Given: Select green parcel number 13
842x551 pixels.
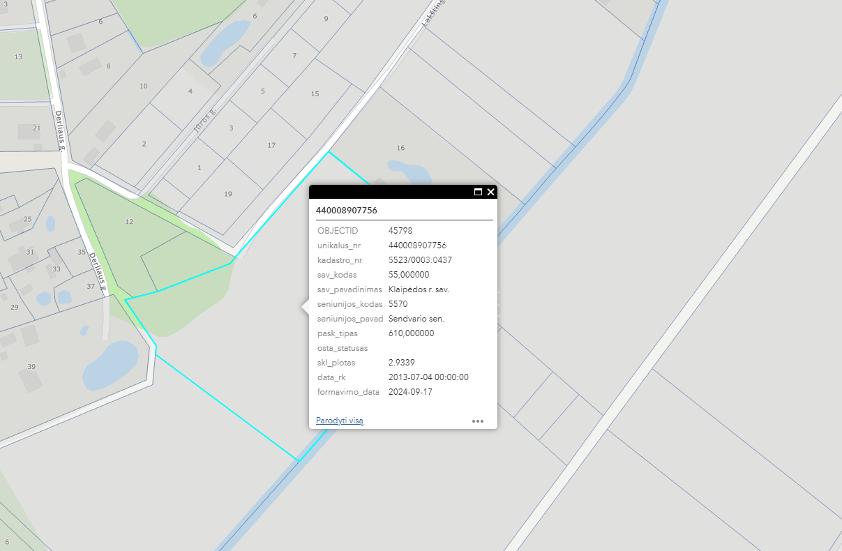Looking at the screenshot, I should coord(18,56).
